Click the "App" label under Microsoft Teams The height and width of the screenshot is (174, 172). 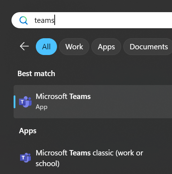point(42,107)
